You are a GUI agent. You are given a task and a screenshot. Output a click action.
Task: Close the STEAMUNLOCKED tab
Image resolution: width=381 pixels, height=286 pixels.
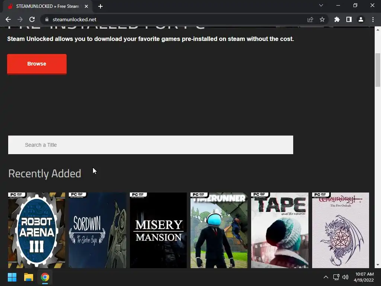pyautogui.click(x=86, y=6)
